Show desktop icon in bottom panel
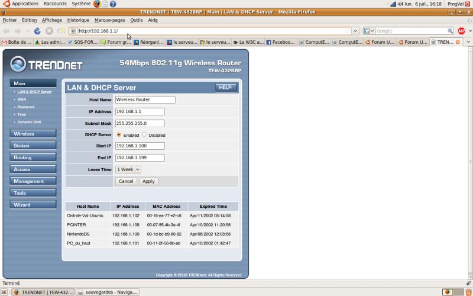This screenshot has width=473, height=296. [x=4, y=292]
